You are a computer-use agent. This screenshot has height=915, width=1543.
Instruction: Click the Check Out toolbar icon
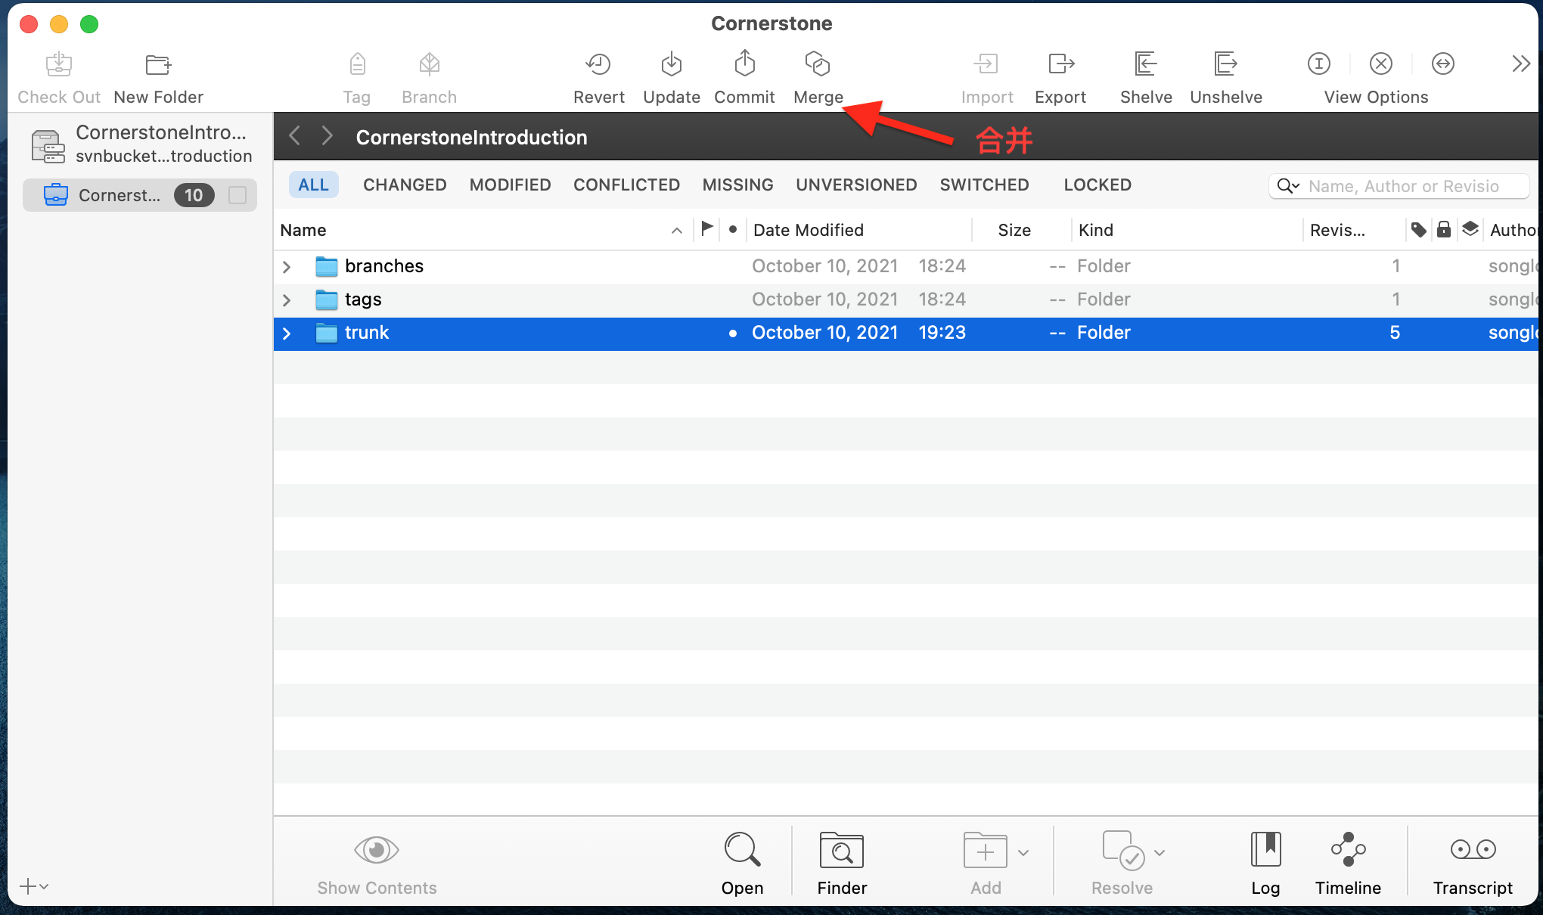point(59,65)
